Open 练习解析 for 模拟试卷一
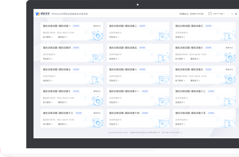 tap(48, 37)
